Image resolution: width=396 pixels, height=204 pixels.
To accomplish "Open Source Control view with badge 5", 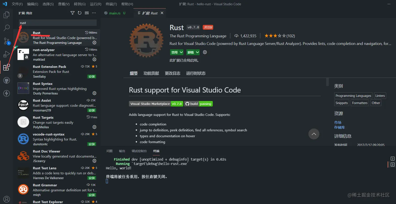I will (x=7, y=41).
